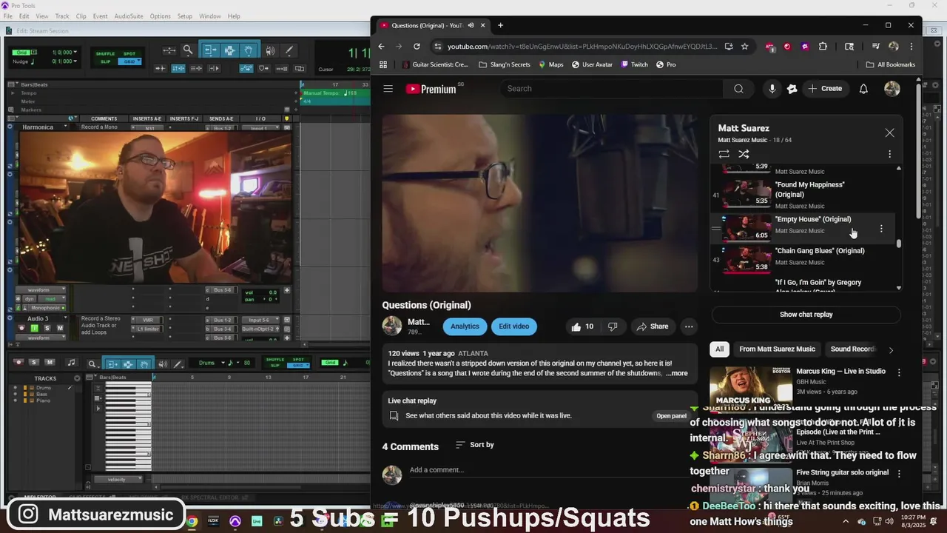The height and width of the screenshot is (533, 947).
Task: Open the AudioSuite menu in Pro Tools
Action: (129, 16)
